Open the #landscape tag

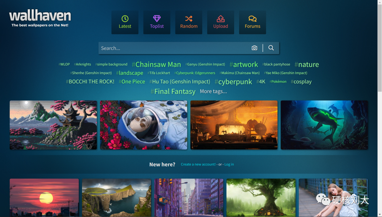tap(129, 73)
